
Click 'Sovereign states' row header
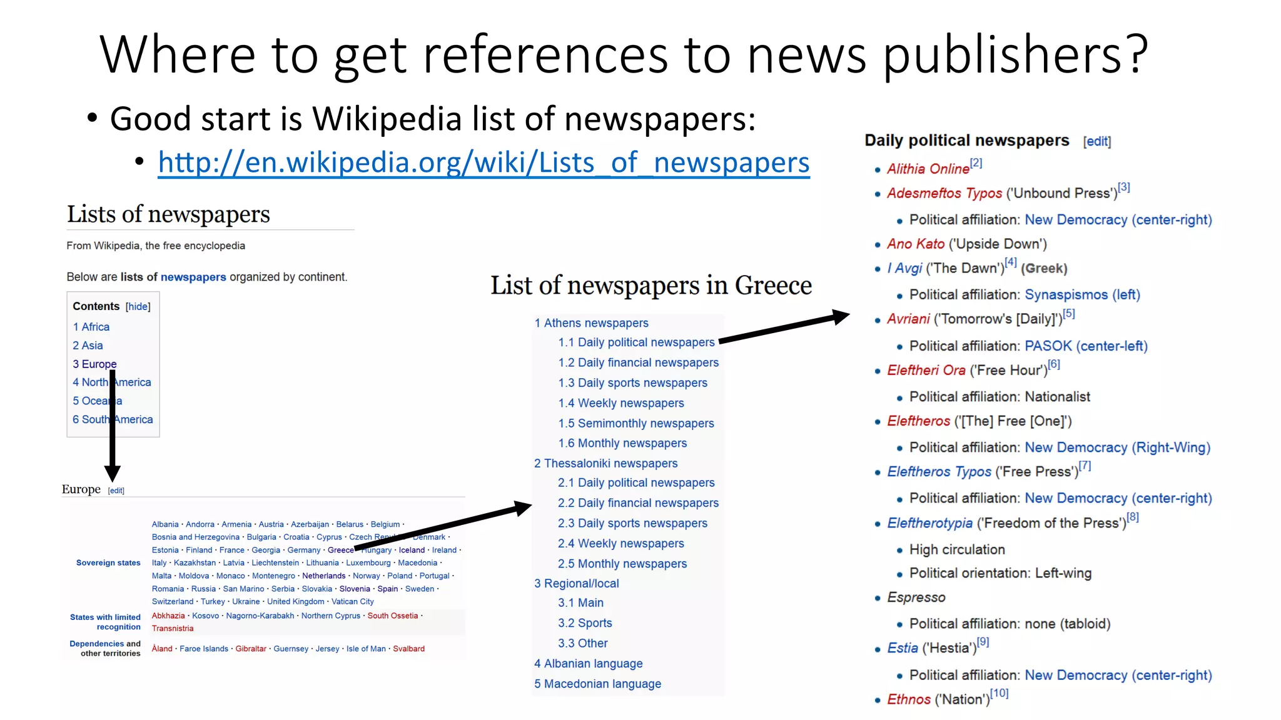(108, 562)
